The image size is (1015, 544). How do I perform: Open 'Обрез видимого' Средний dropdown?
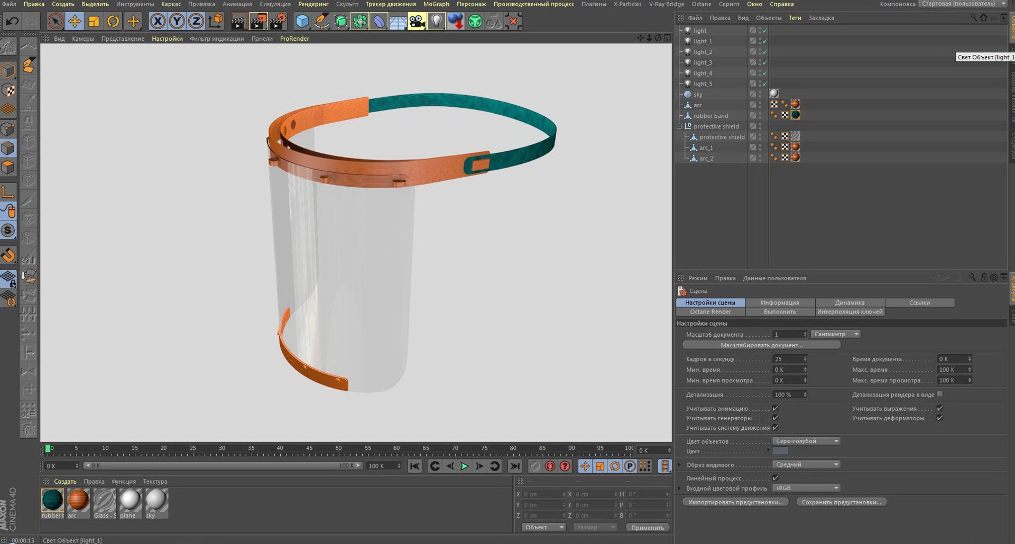point(806,465)
